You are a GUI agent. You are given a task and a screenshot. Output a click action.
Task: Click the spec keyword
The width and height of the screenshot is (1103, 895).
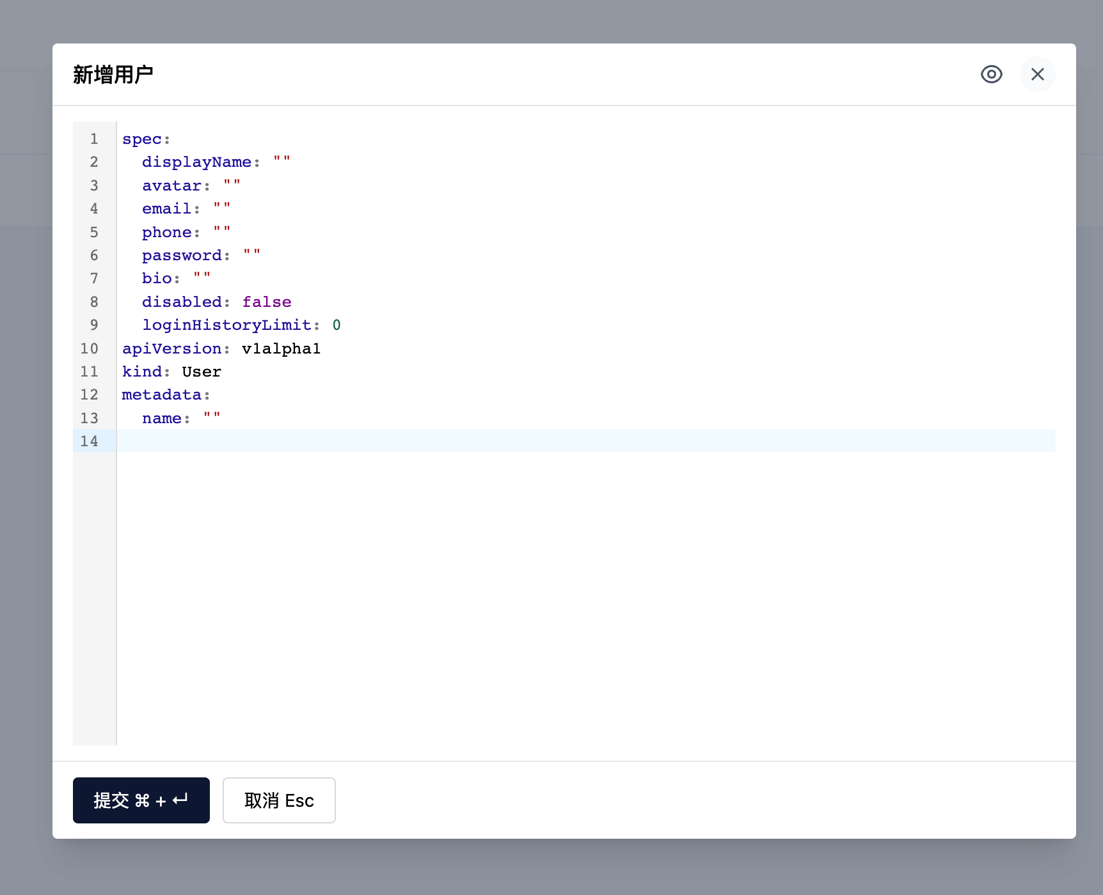point(141,139)
